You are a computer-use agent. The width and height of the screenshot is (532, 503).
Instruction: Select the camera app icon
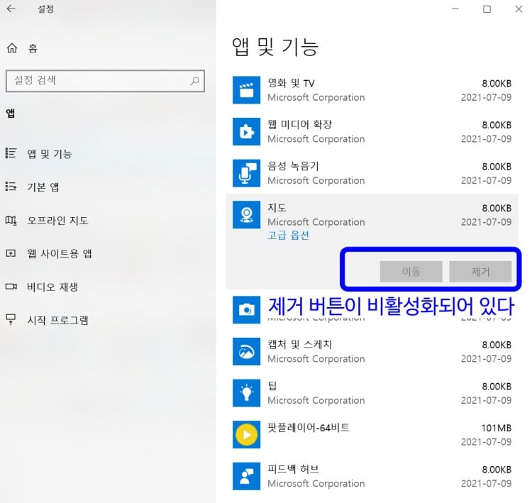coord(246,309)
